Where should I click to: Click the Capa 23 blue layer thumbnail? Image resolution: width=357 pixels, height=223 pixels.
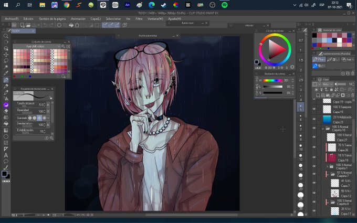coord(327,120)
